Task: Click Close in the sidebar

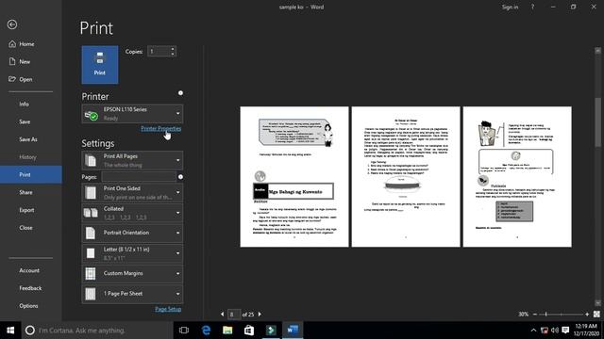Action: click(31, 228)
